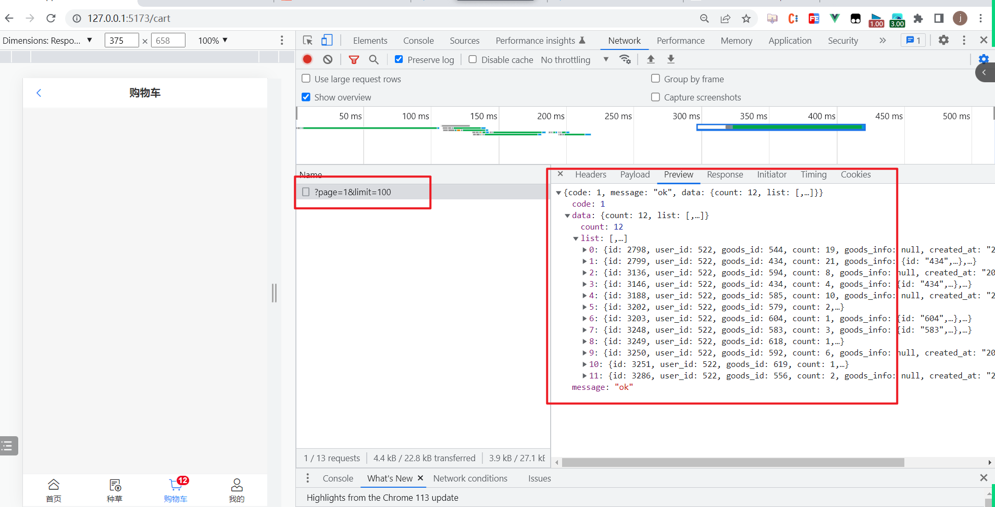Toggle the network filter funnel

pos(354,59)
